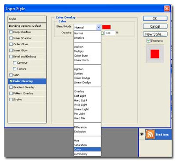
Task: Choose Exclusion blend mode
Action: [x=88, y=132]
